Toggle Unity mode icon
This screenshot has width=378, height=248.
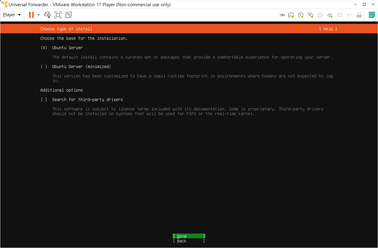(68, 15)
